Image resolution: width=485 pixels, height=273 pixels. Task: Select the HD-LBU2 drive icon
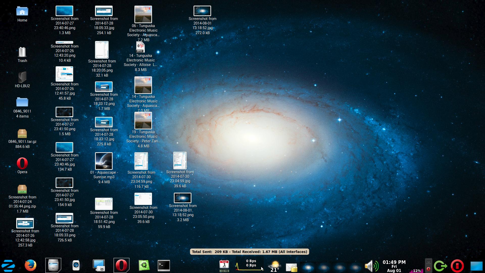click(x=22, y=77)
